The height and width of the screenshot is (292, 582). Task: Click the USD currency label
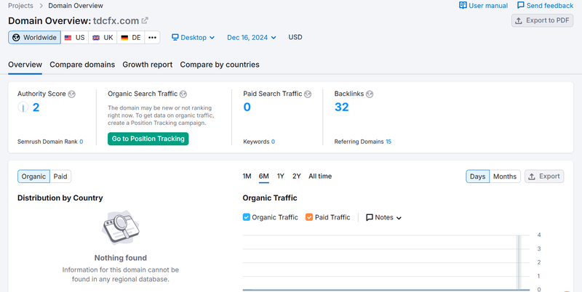[x=295, y=37]
